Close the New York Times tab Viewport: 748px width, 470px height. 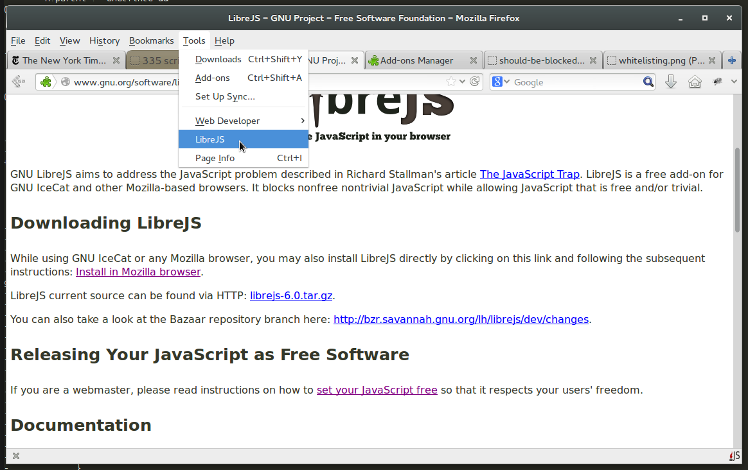point(116,60)
